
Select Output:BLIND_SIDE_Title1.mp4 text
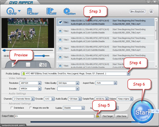point(126,24)
